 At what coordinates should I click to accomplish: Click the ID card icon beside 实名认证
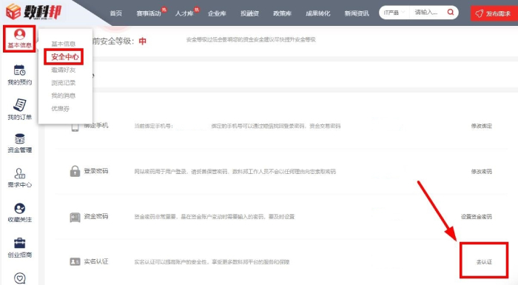(75, 262)
